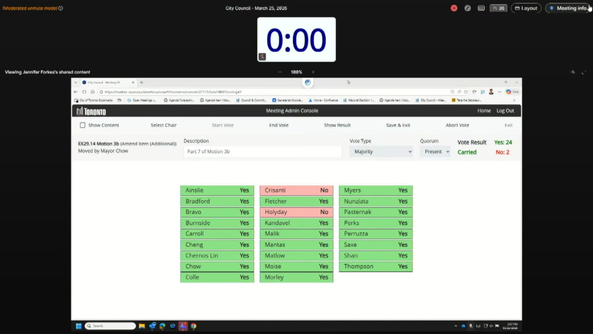593x334 pixels.
Task: Open the Meeting info button
Action: 569,8
